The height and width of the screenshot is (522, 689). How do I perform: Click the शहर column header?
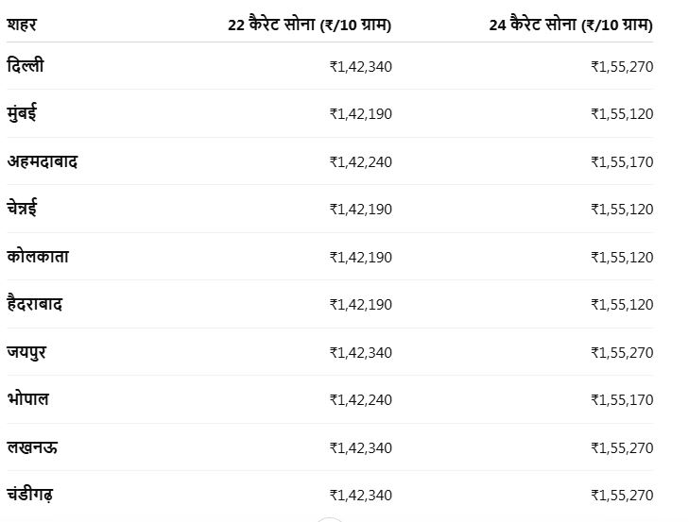pyautogui.click(x=22, y=25)
